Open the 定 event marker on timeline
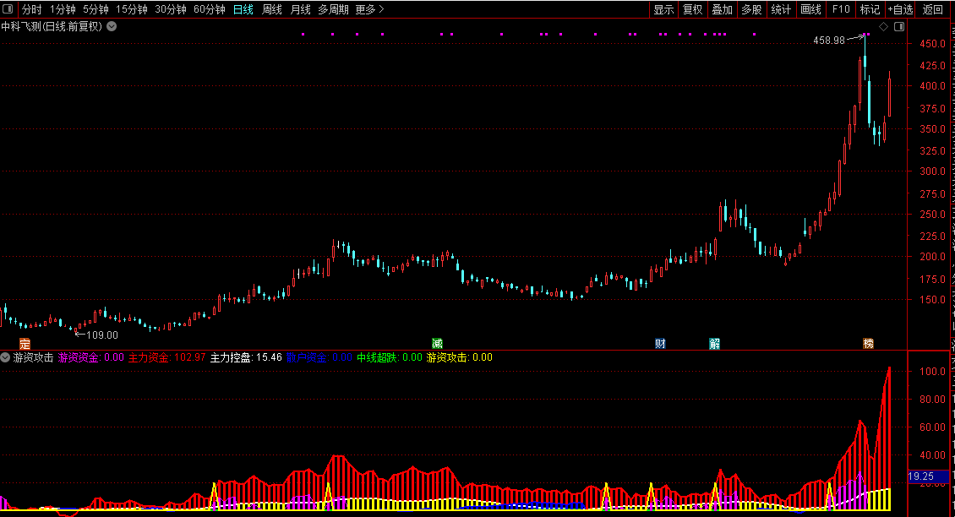Image resolution: width=955 pixels, height=517 pixels. [25, 344]
